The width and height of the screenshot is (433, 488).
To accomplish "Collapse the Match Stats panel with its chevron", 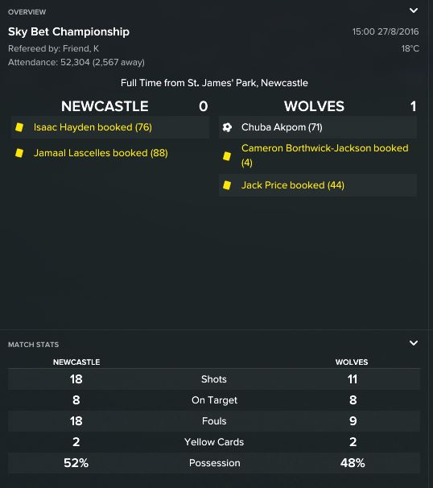I will 414,343.
